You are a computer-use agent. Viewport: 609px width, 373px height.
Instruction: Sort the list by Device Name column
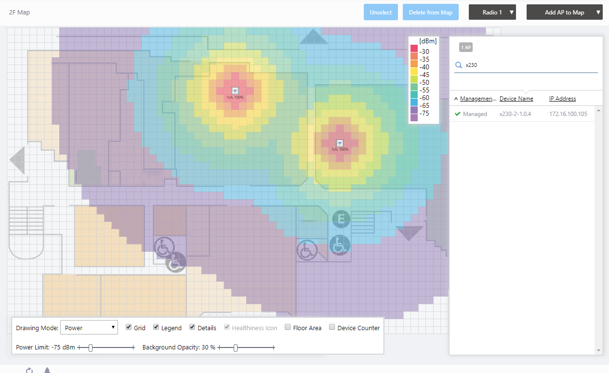(516, 99)
